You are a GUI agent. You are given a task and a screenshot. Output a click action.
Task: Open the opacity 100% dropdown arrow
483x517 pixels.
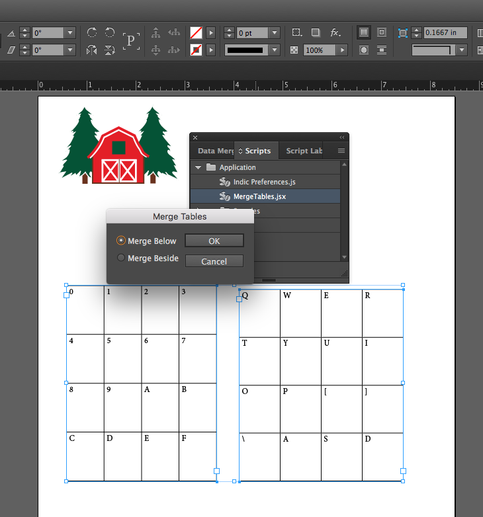342,50
